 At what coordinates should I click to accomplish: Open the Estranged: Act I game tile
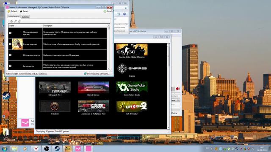coord(55,89)
